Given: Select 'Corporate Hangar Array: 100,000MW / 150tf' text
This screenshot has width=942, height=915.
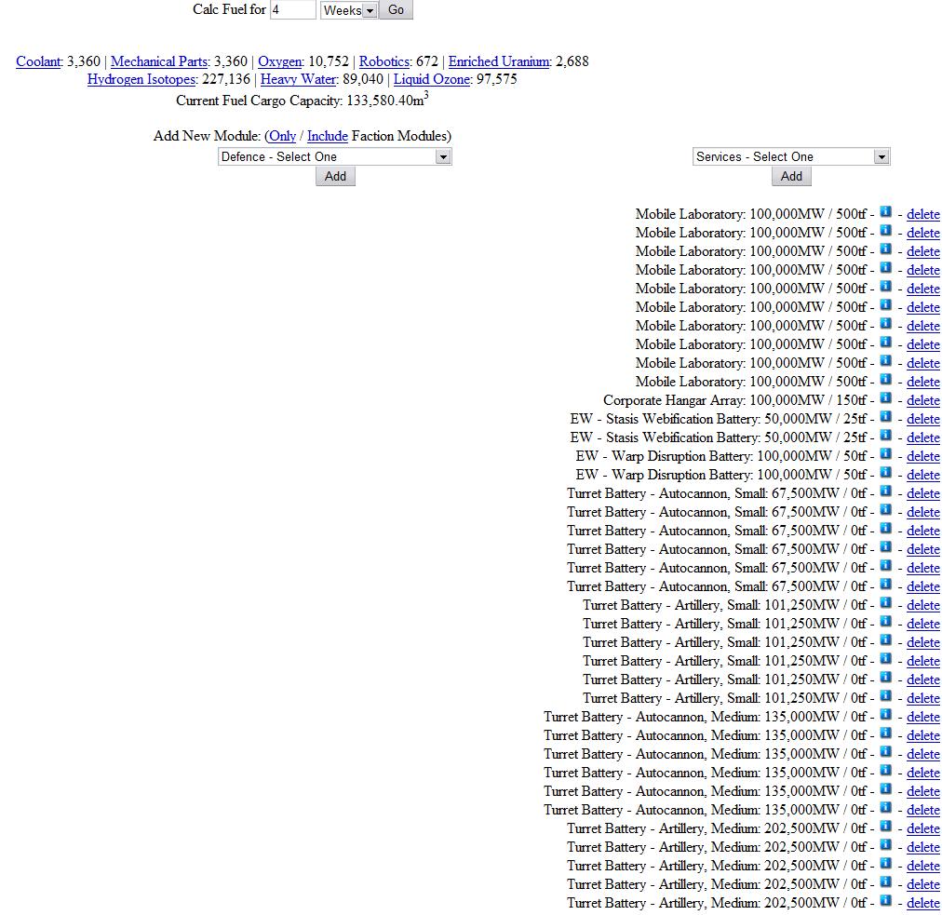Looking at the screenshot, I should click(x=734, y=400).
